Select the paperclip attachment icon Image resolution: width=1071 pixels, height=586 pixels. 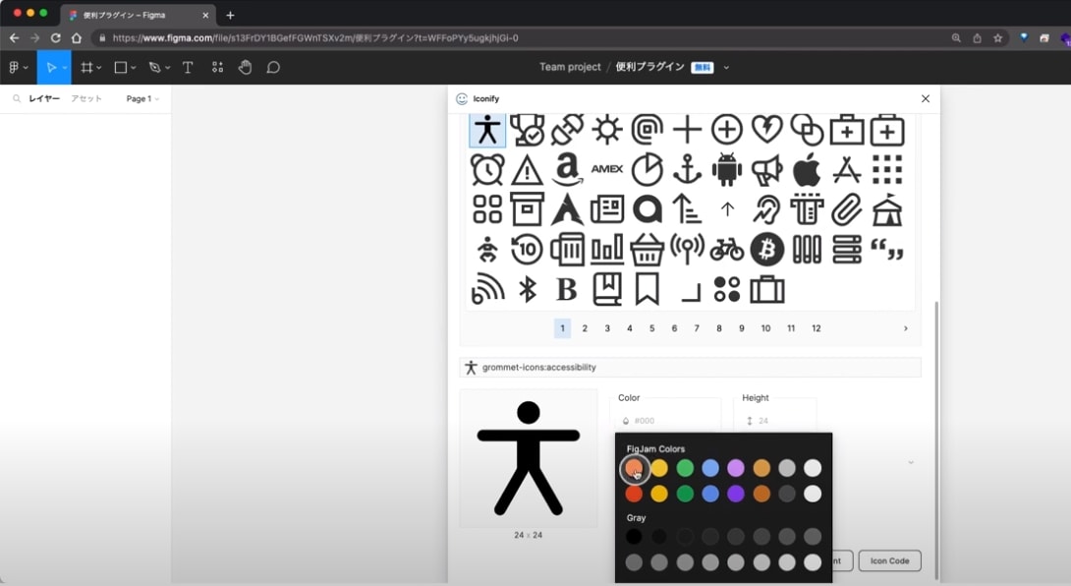click(847, 209)
